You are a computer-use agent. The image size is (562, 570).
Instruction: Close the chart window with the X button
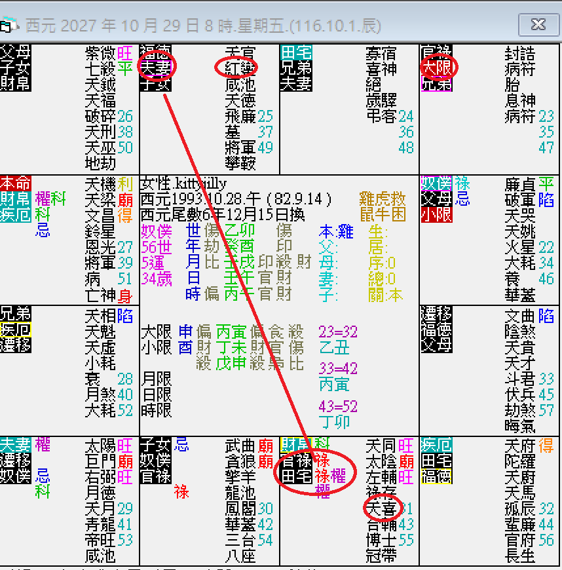click(538, 25)
